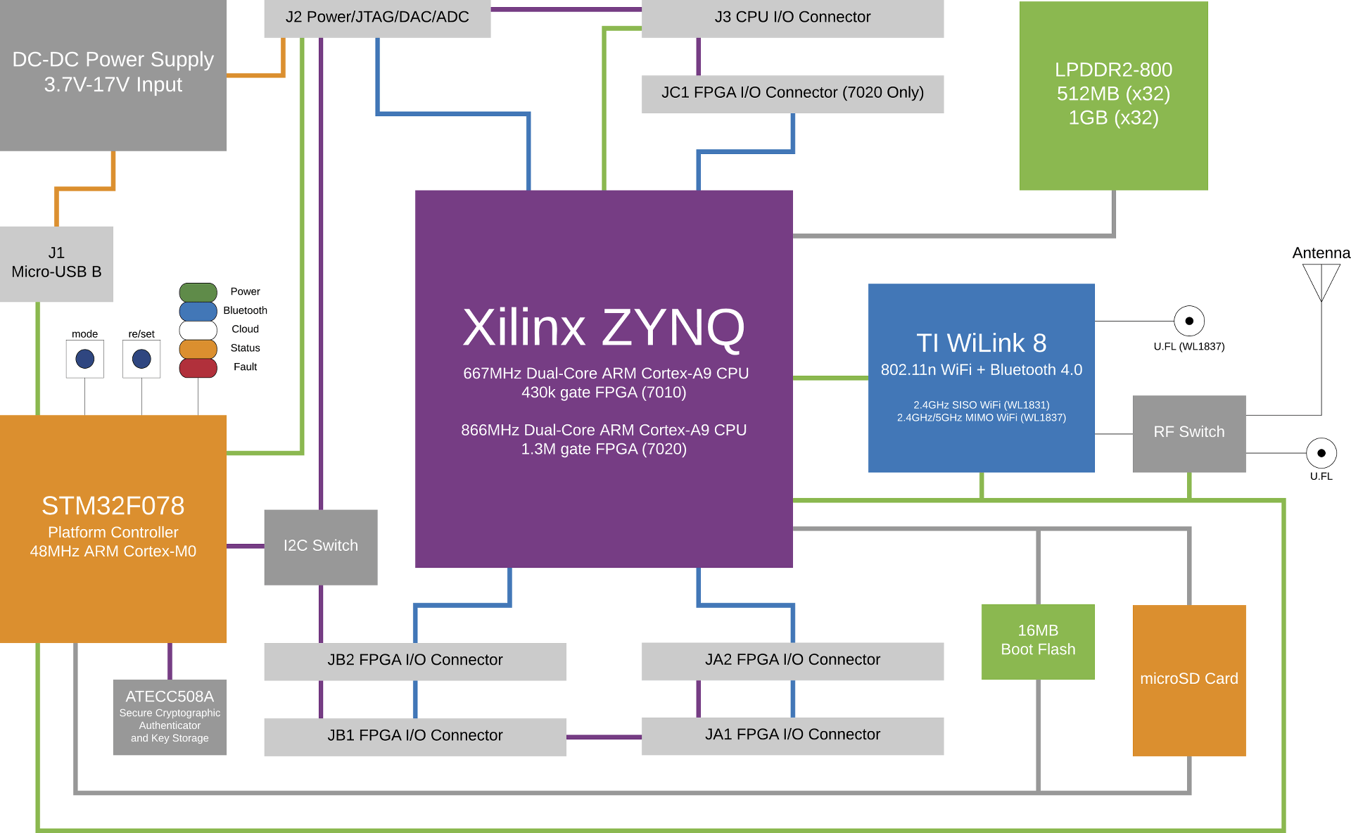Select the Xilinx ZYNQ block

coord(604,379)
